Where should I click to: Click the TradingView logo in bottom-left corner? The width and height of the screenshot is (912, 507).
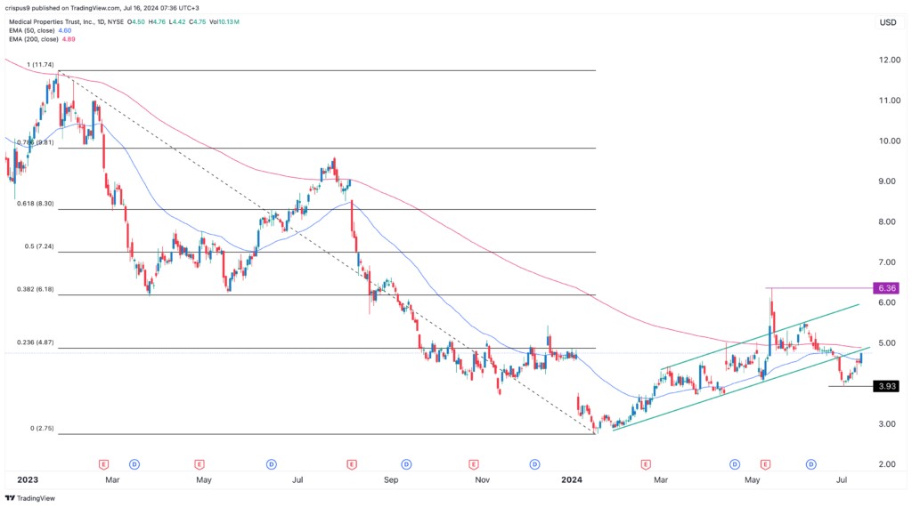tap(31, 497)
